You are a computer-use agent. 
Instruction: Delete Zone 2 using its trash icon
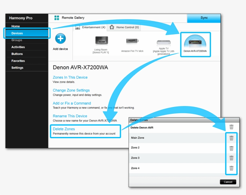[231, 148]
